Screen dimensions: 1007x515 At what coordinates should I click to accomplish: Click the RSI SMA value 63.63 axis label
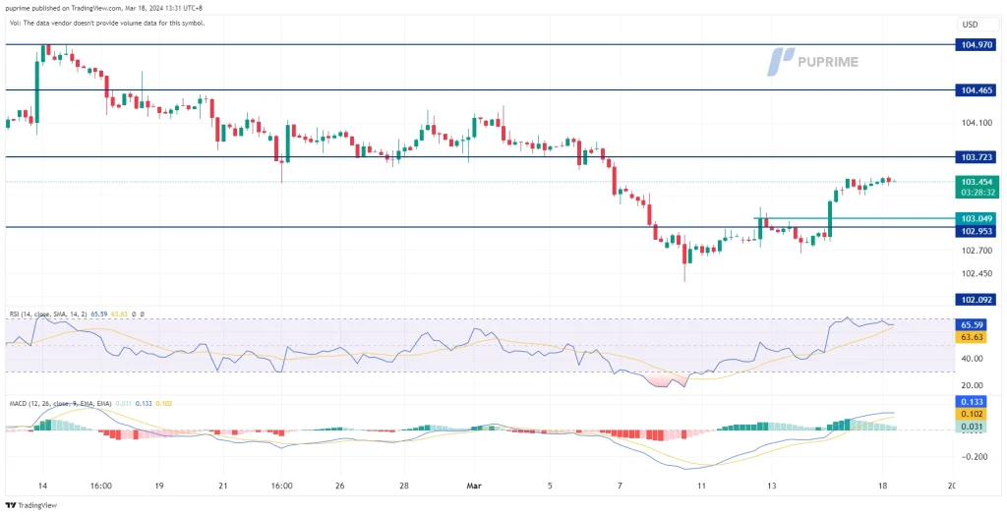(971, 337)
